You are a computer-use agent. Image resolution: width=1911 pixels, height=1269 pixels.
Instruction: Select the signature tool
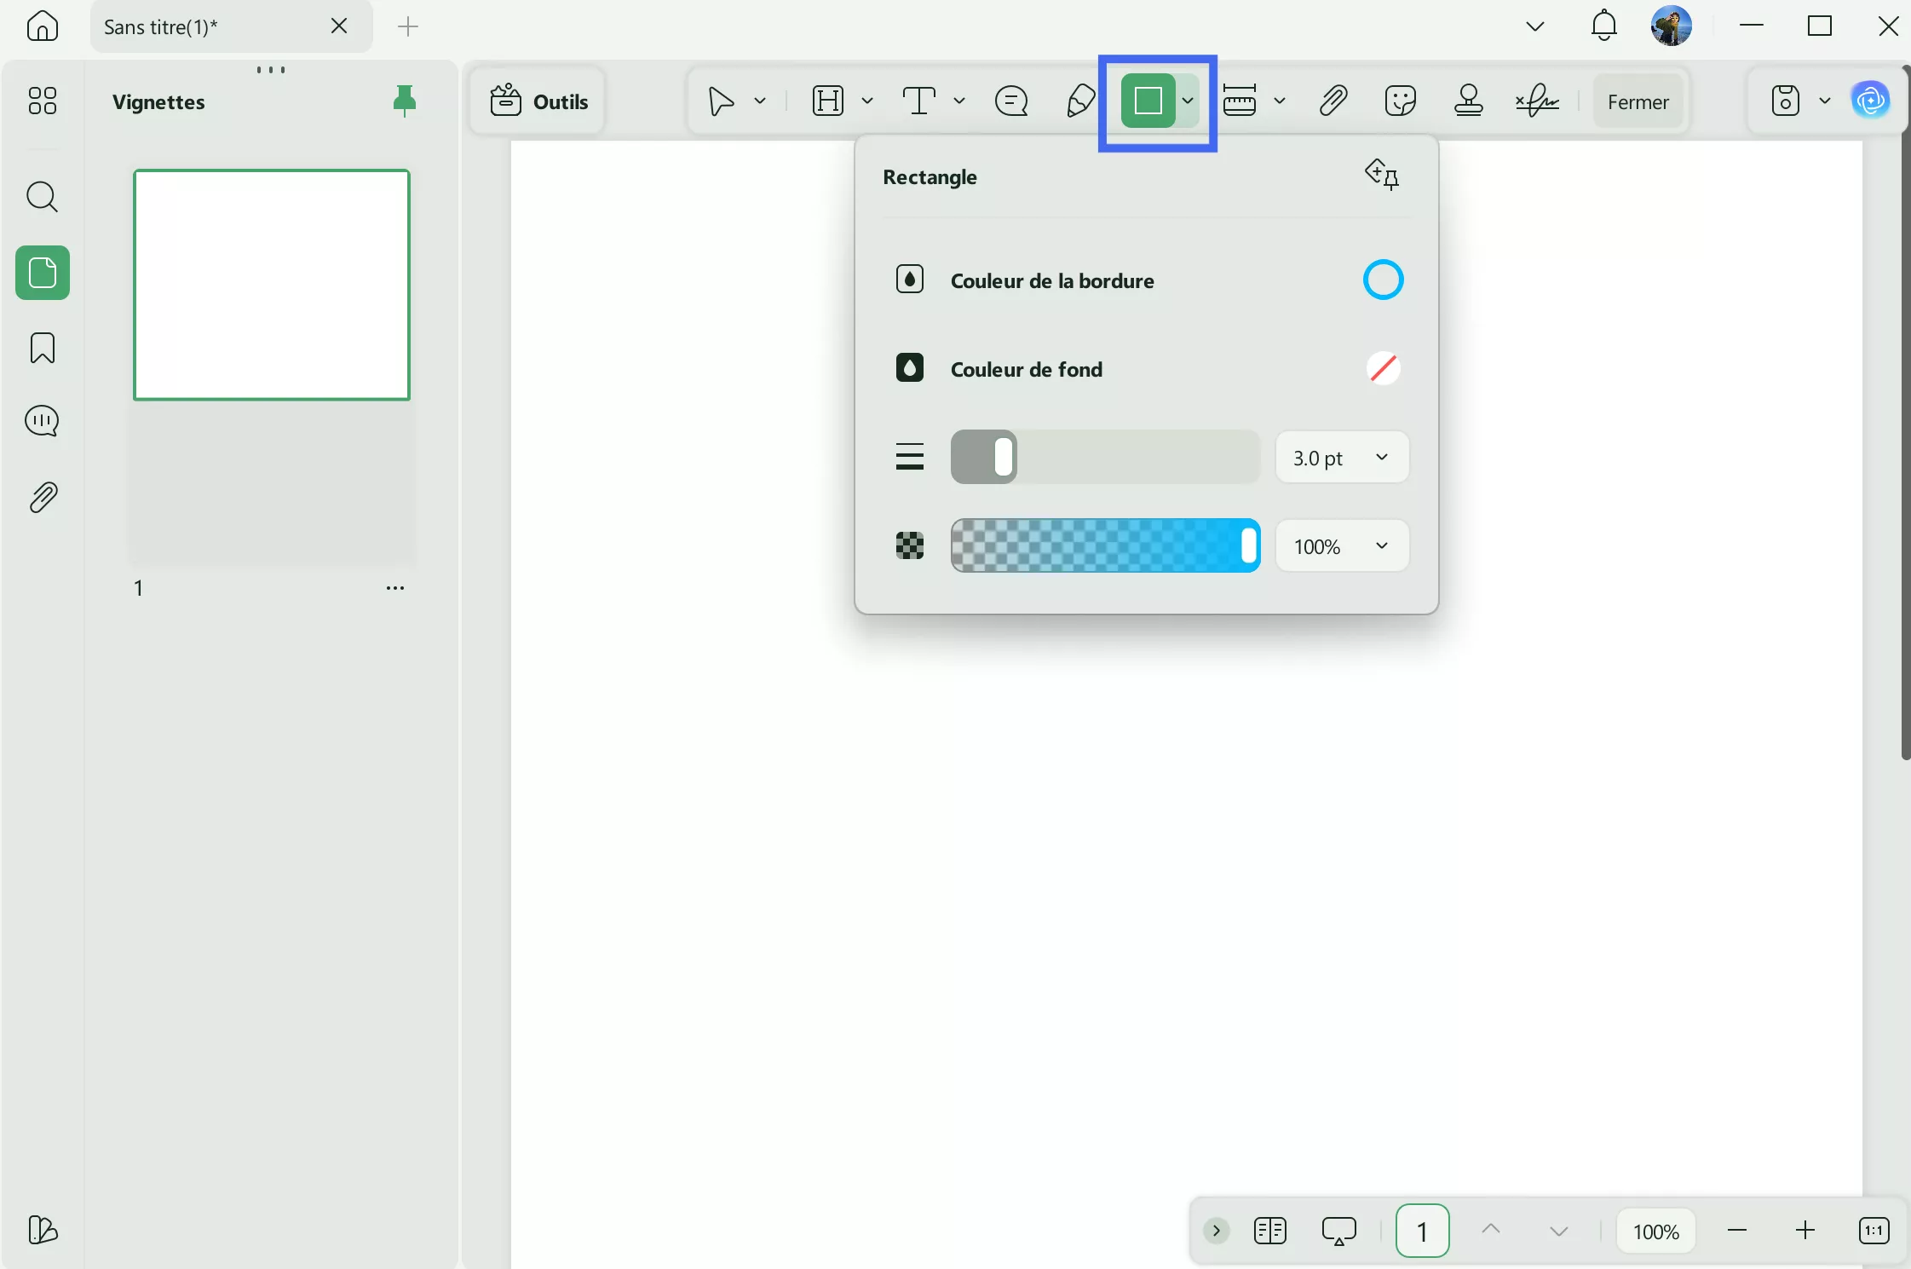click(x=1537, y=101)
